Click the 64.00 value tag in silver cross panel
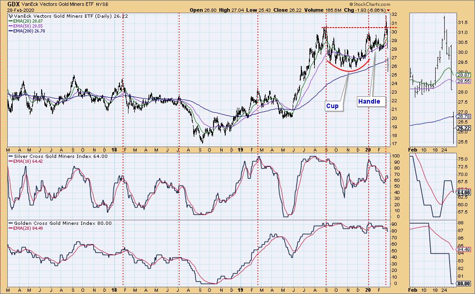The width and height of the screenshot is (475, 294). coord(463,193)
